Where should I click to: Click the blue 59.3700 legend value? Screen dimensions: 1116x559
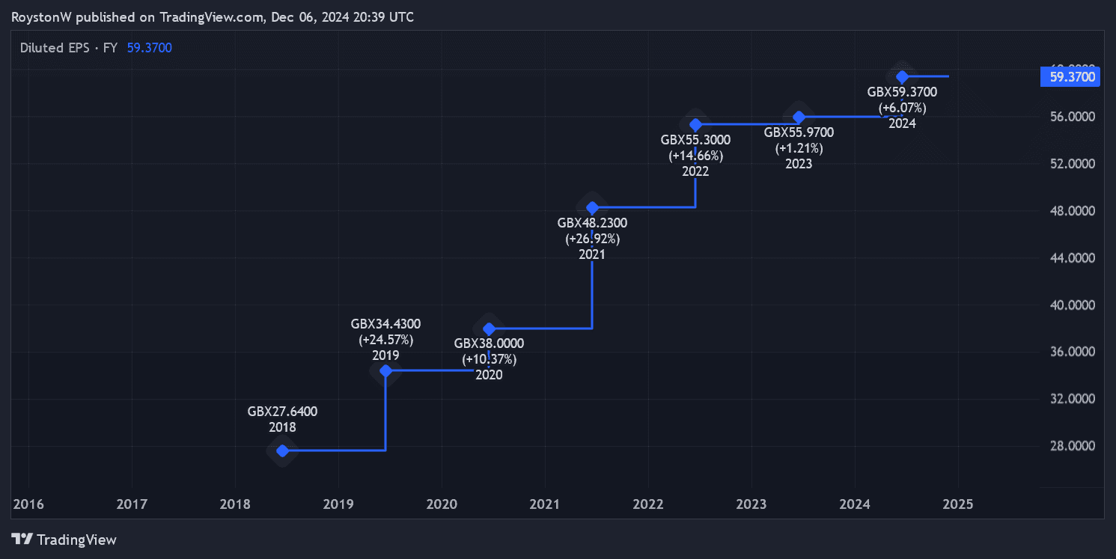150,48
